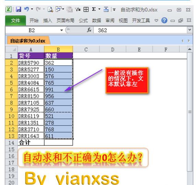Select column F header

click(x=166, y=49)
